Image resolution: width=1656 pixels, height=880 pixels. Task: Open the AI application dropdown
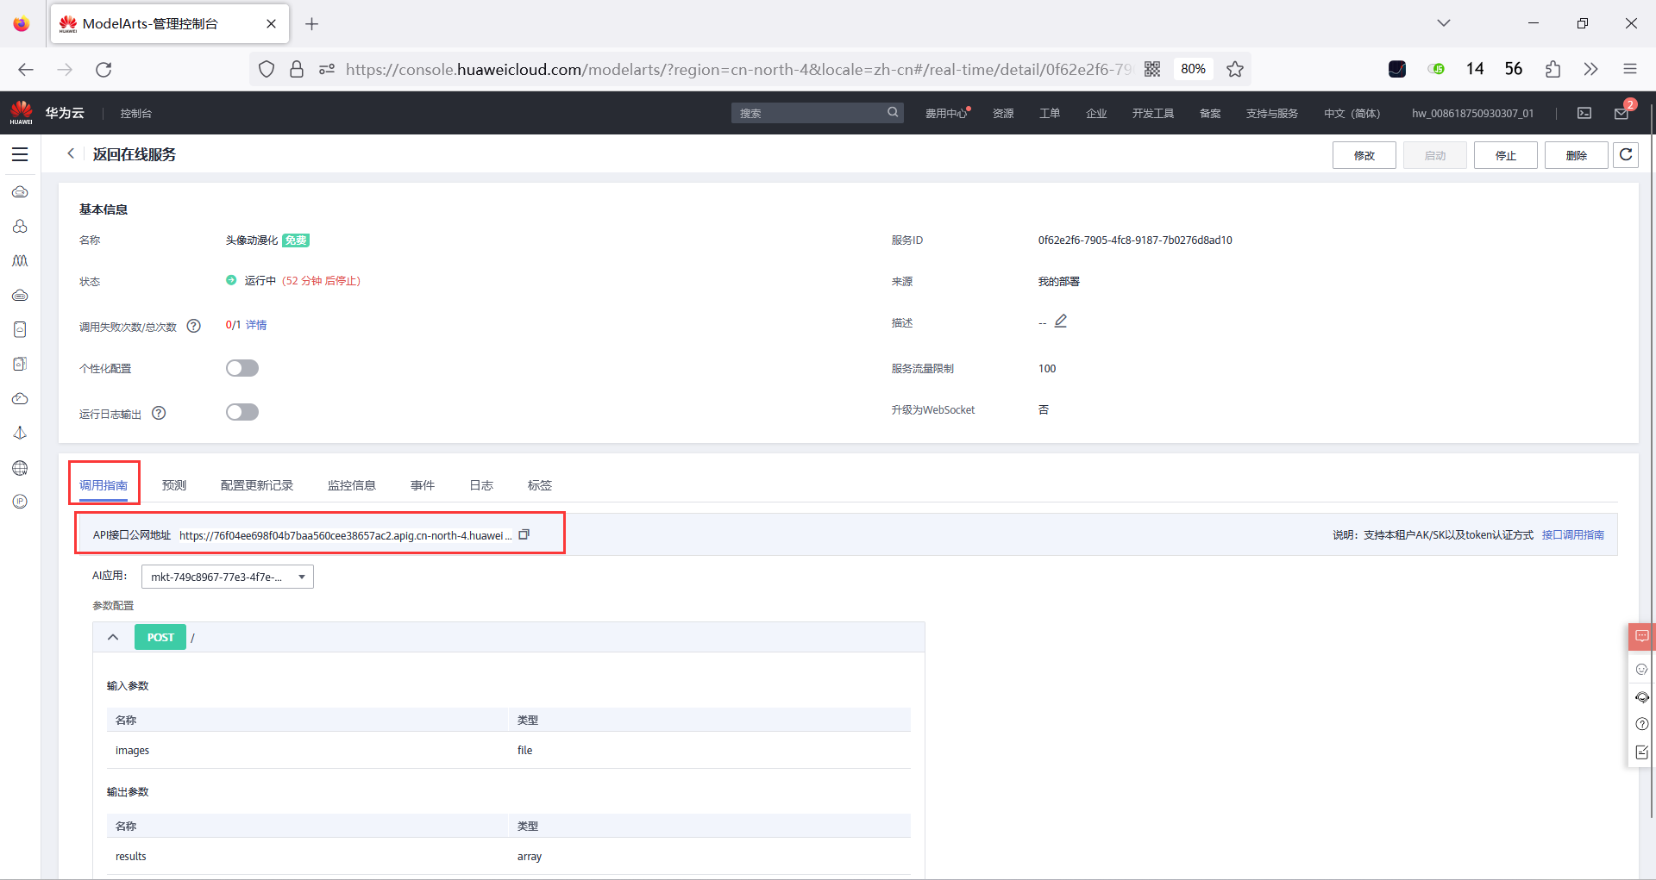coord(228,577)
